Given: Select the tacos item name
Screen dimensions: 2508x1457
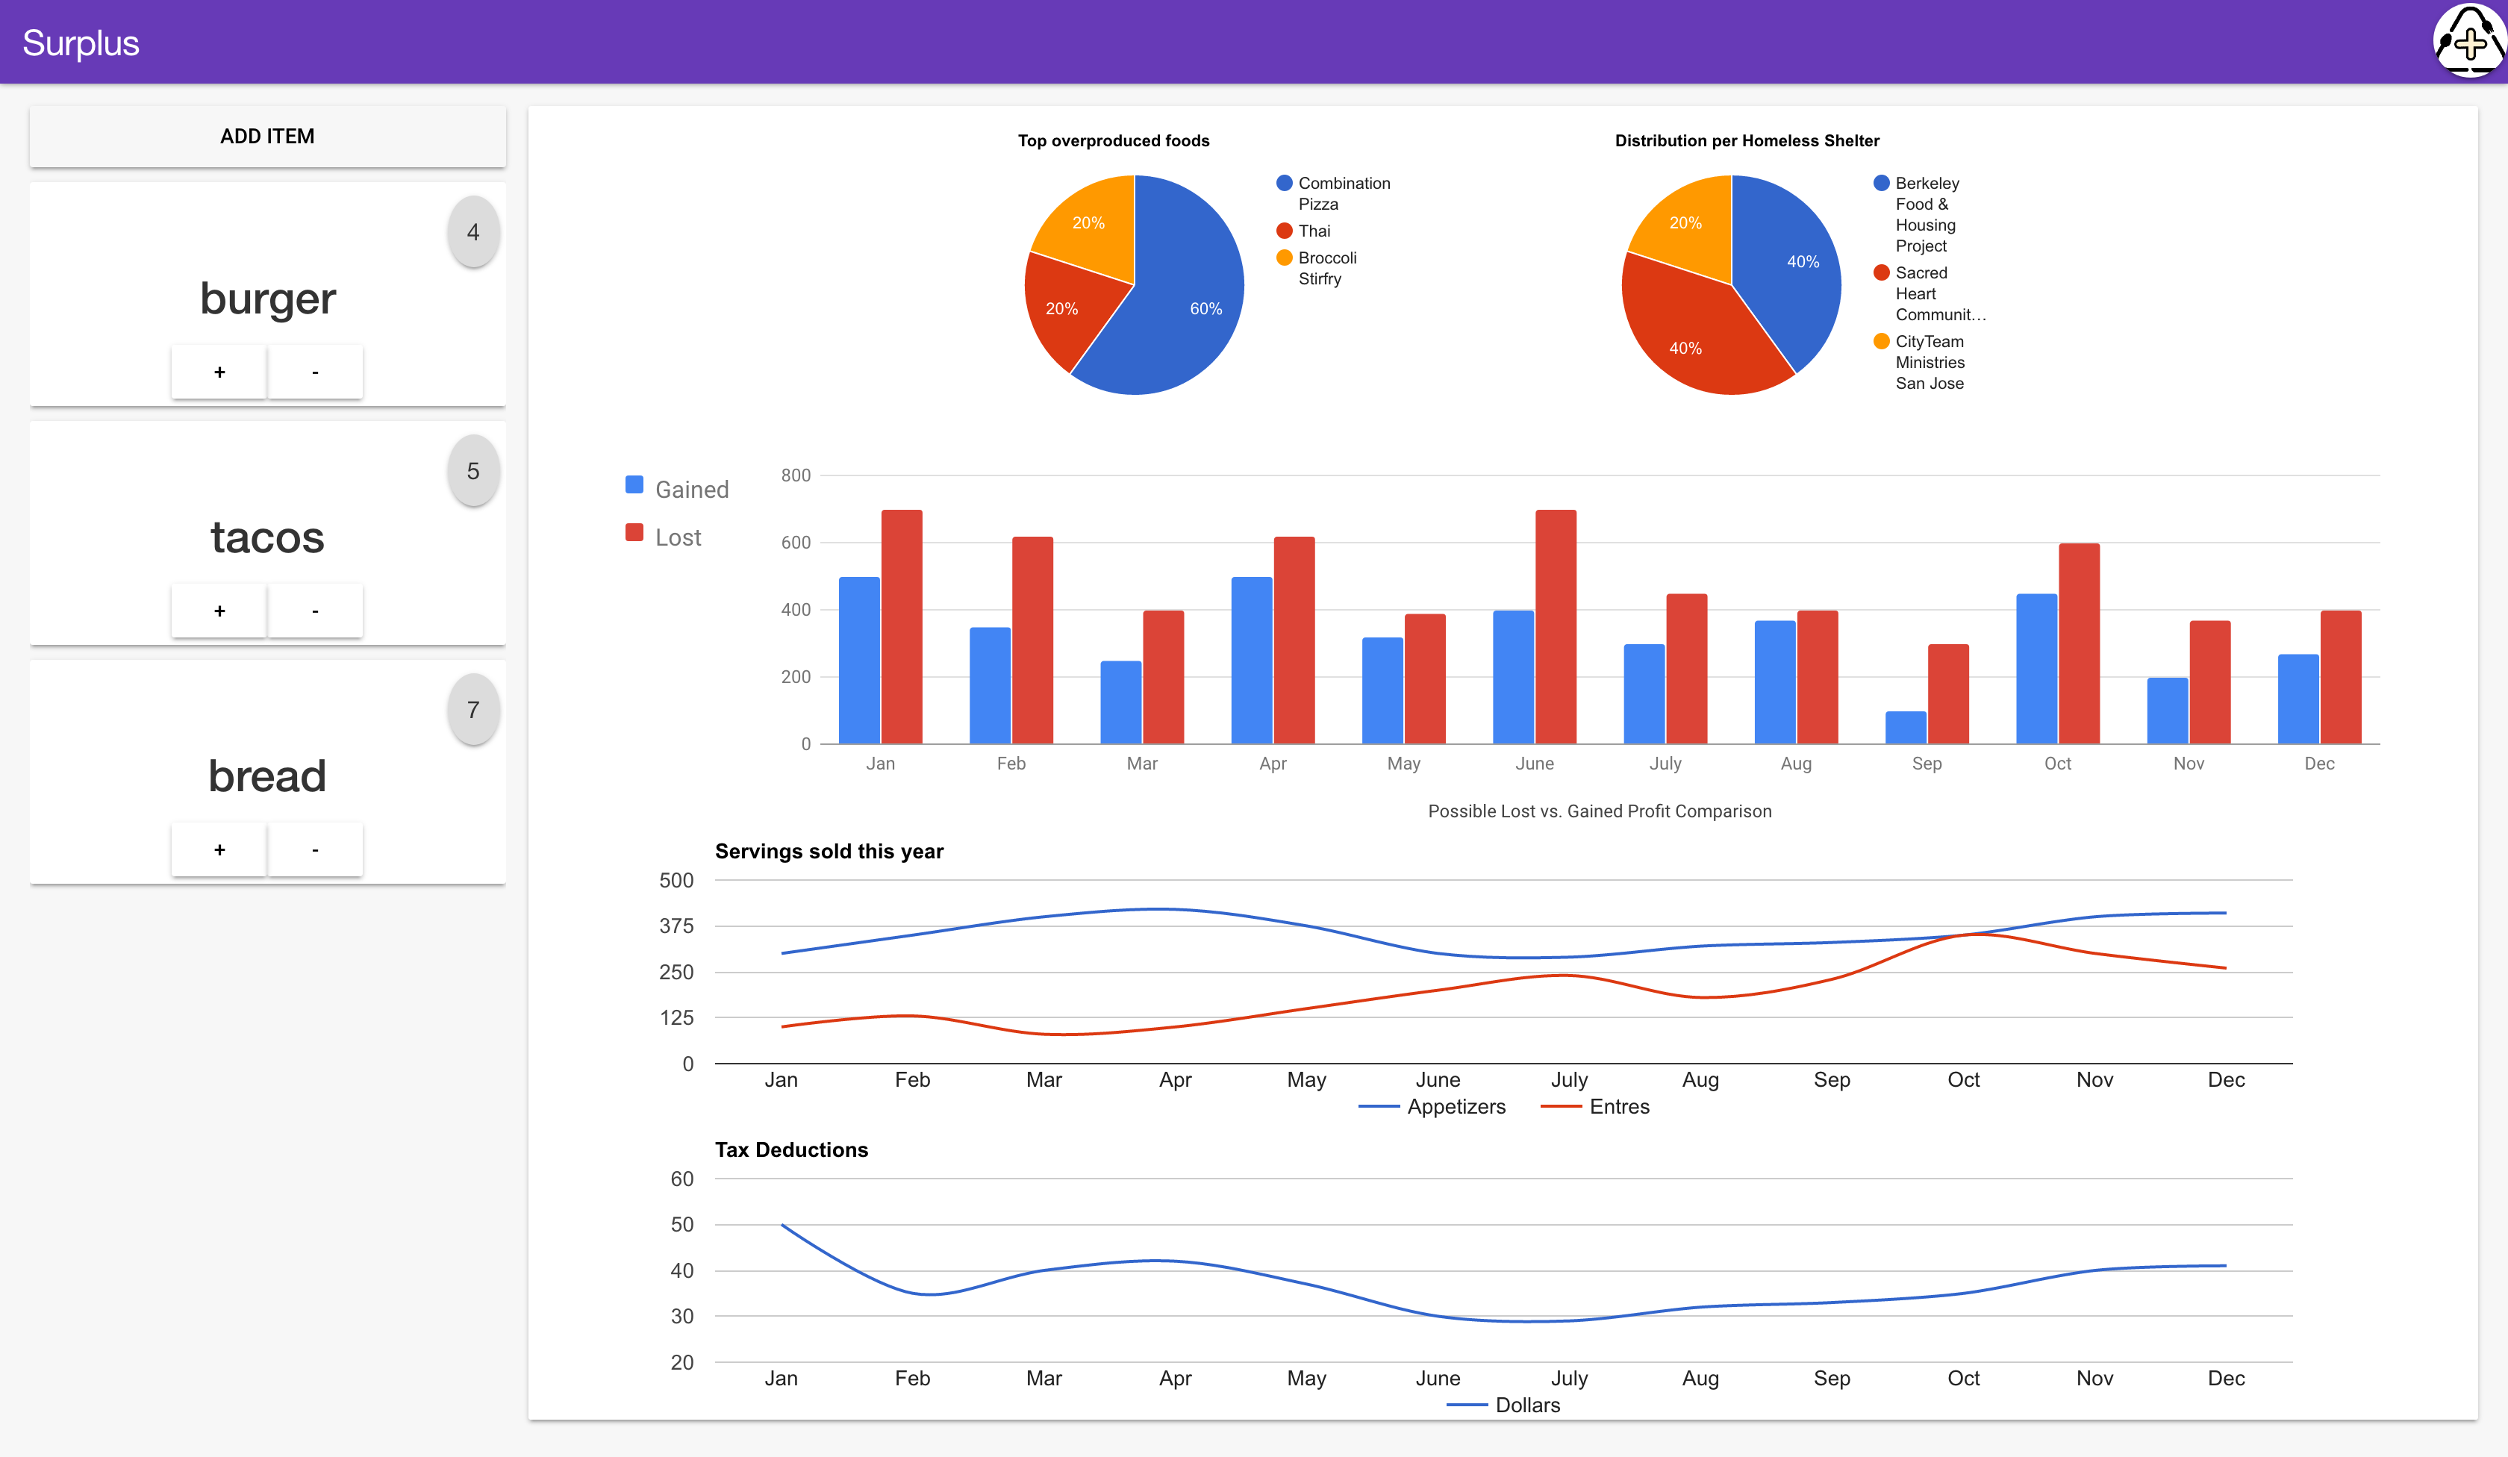Looking at the screenshot, I should click(x=268, y=537).
